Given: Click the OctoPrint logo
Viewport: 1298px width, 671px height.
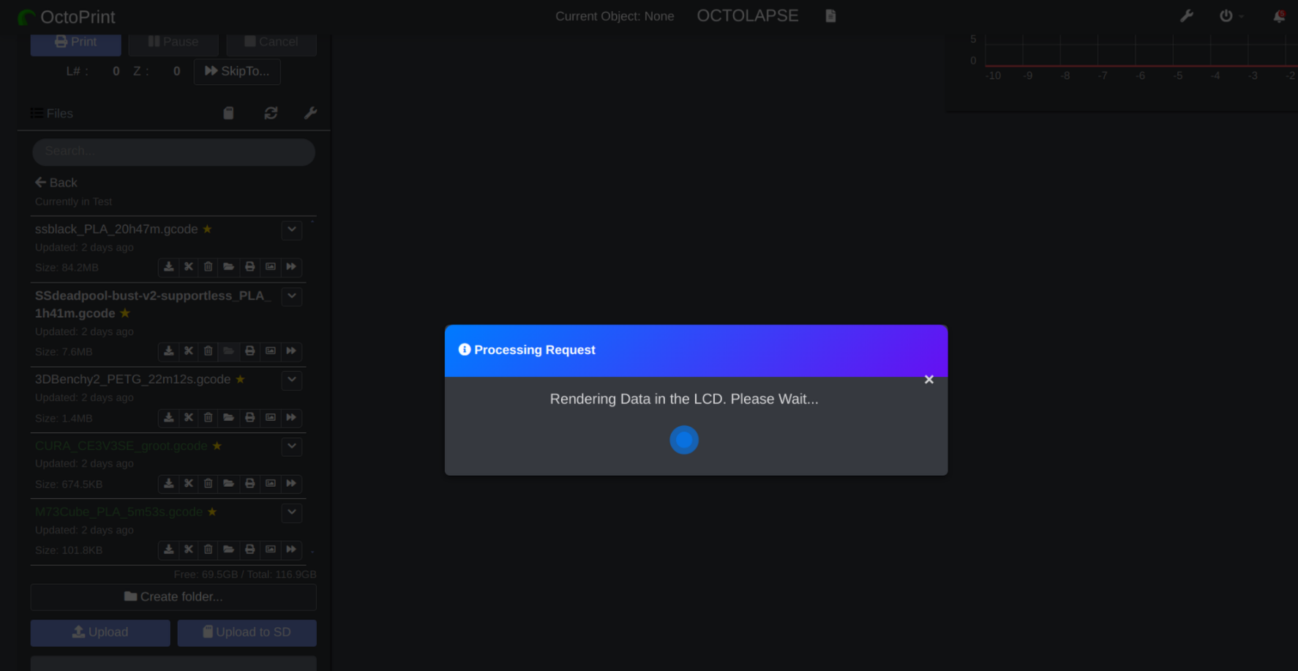Looking at the screenshot, I should [67, 17].
